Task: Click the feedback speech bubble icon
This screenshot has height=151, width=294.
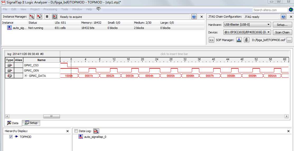Action: coord(98,9)
